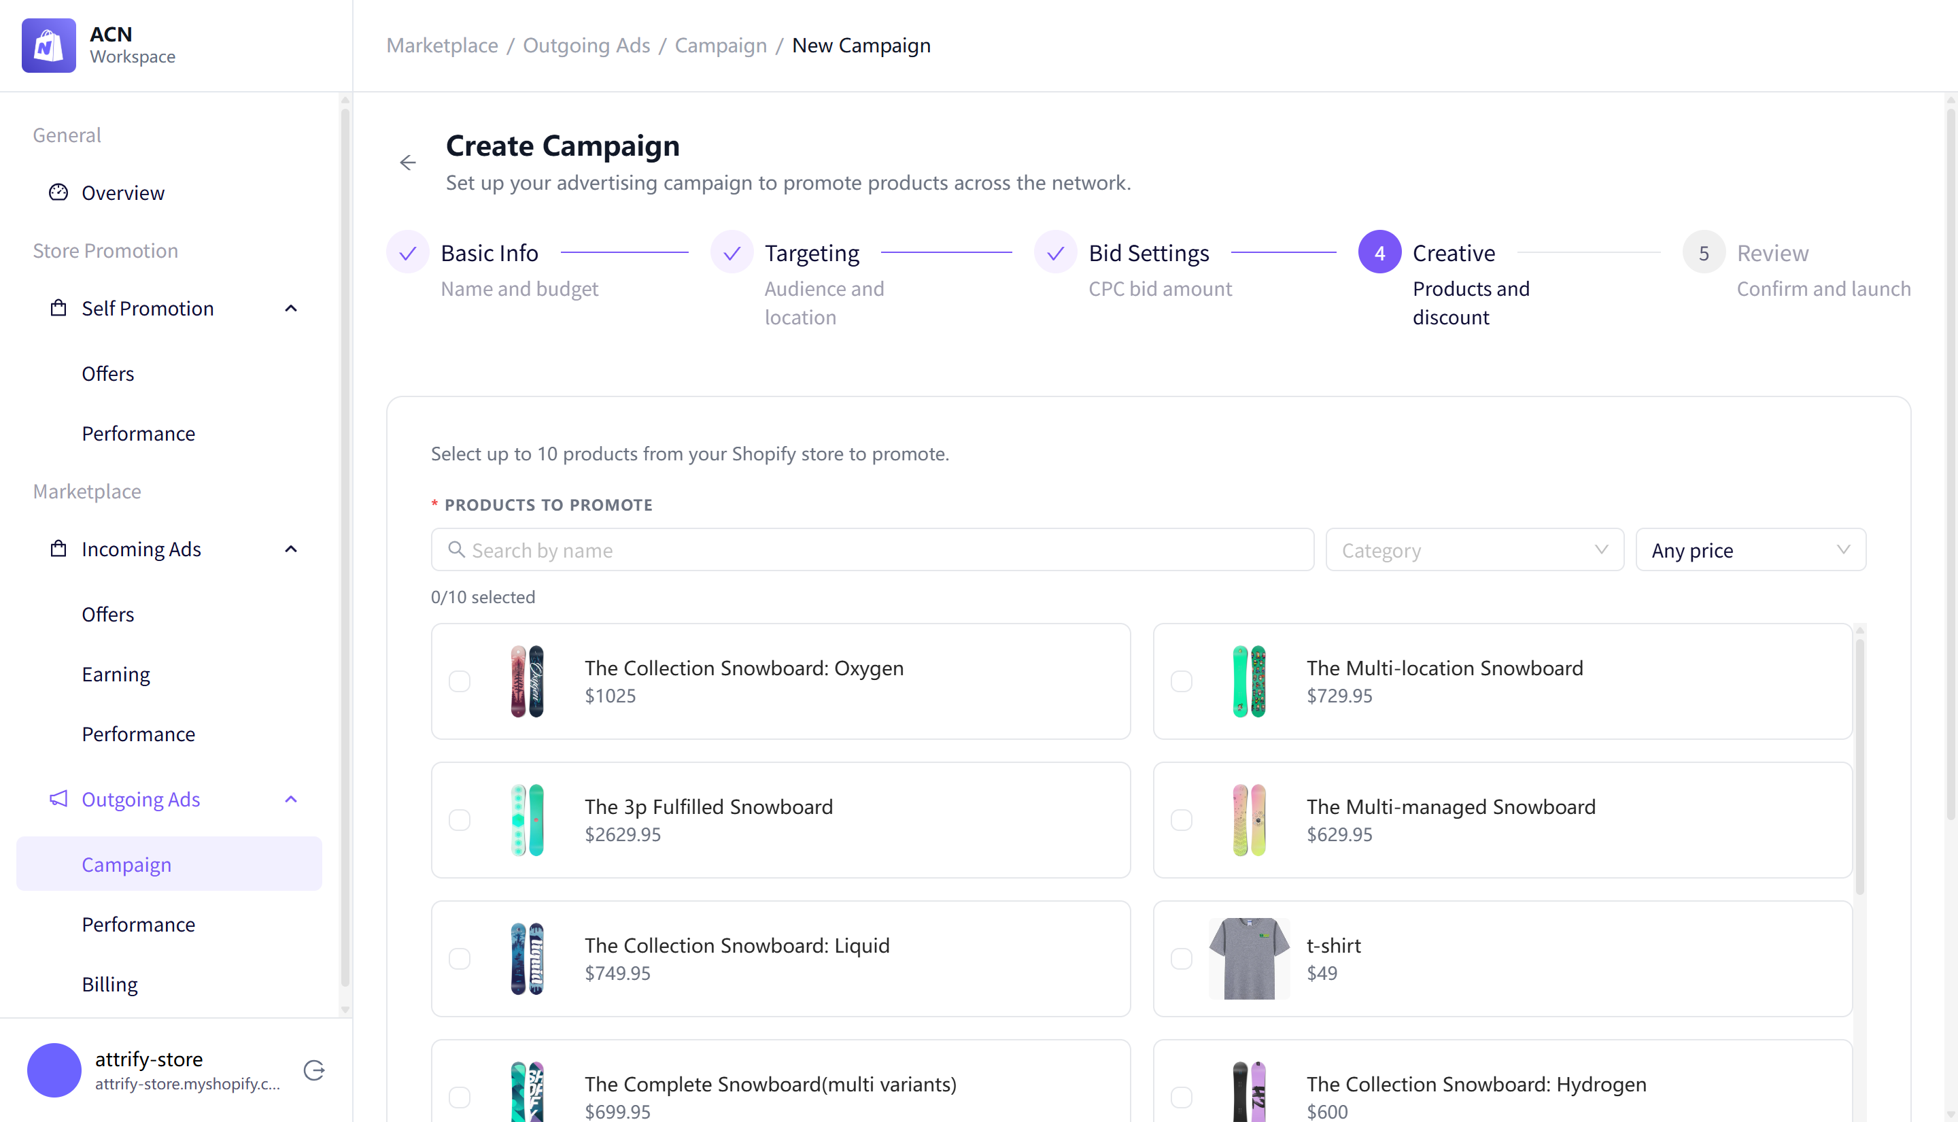This screenshot has height=1122, width=1958.
Task: Click the Search by name field
Action: pyautogui.click(x=872, y=549)
